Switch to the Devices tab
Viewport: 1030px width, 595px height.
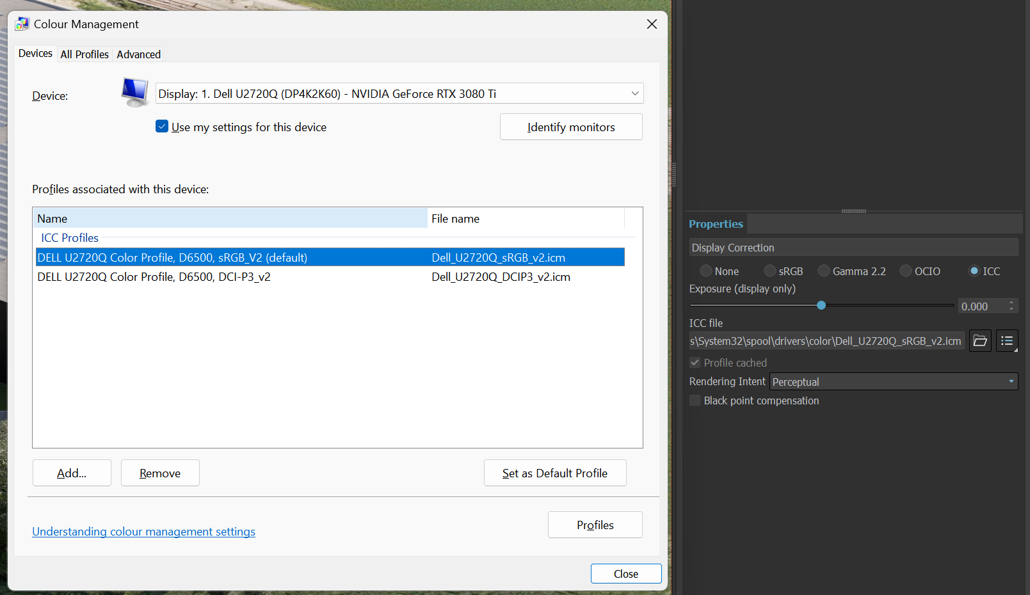coord(35,54)
